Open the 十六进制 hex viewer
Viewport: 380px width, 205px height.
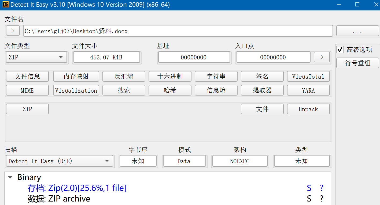(x=170, y=77)
